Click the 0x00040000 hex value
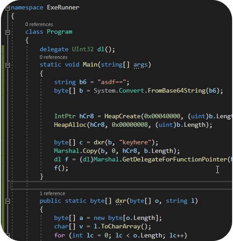Screen dimensions: 233x241 (x=162, y=117)
